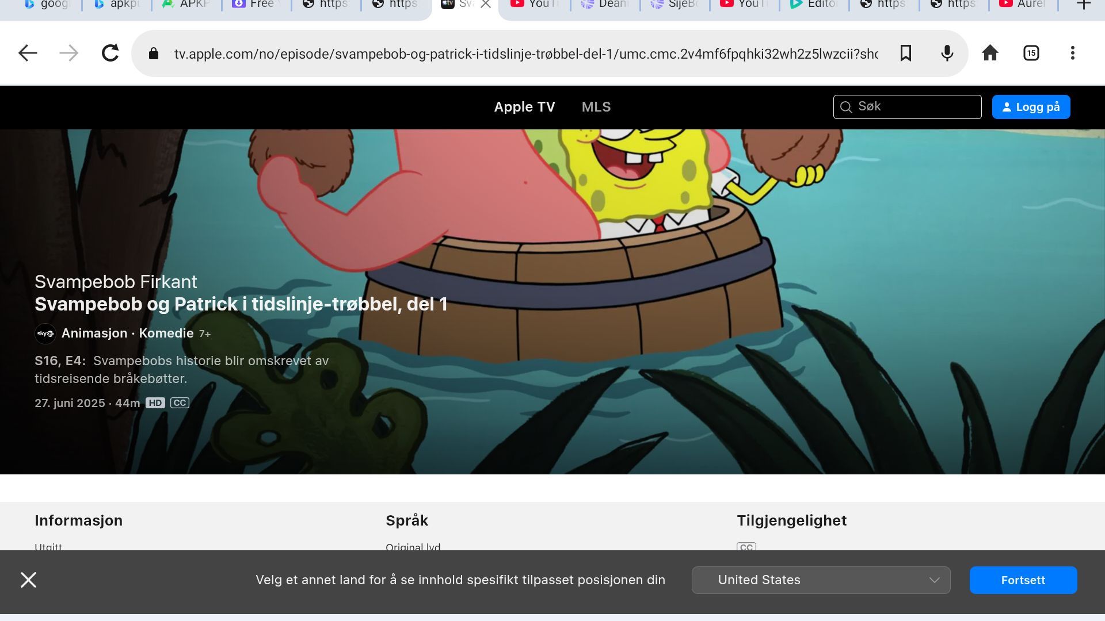This screenshot has height=621, width=1105.
Task: Focus the Søk search field
Action: [x=907, y=107]
